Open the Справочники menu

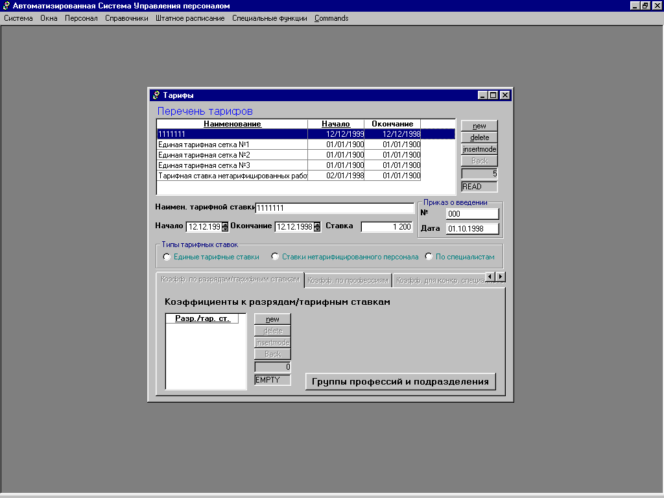(x=126, y=18)
